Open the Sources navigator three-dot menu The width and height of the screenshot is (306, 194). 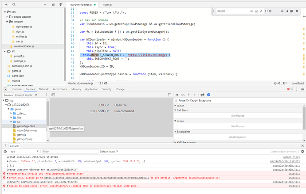46,95
